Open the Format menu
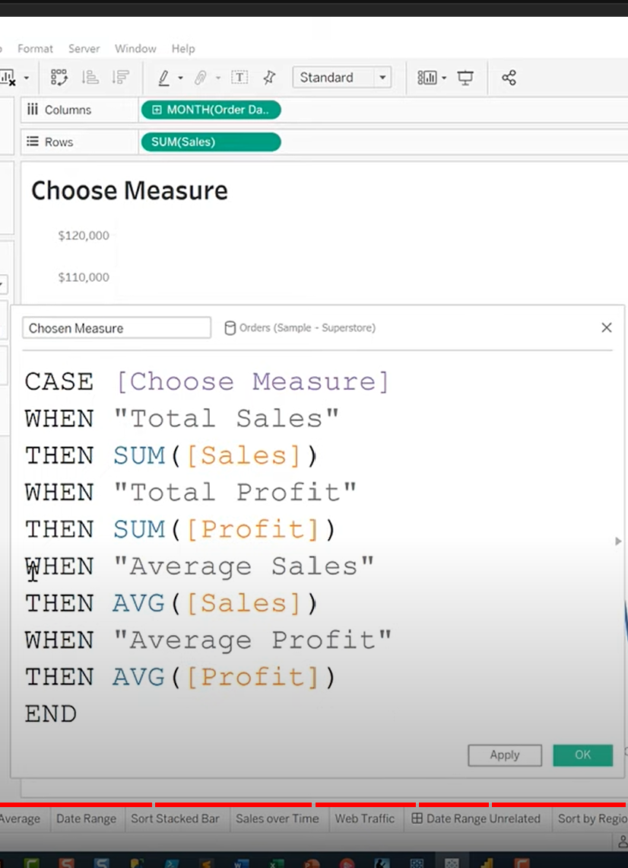The image size is (628, 868). click(35, 48)
